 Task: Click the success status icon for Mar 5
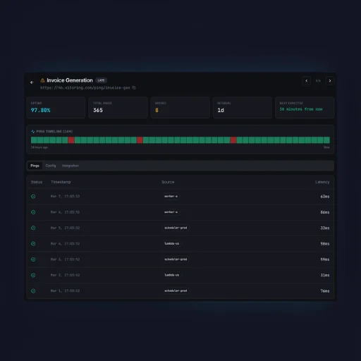33,228
